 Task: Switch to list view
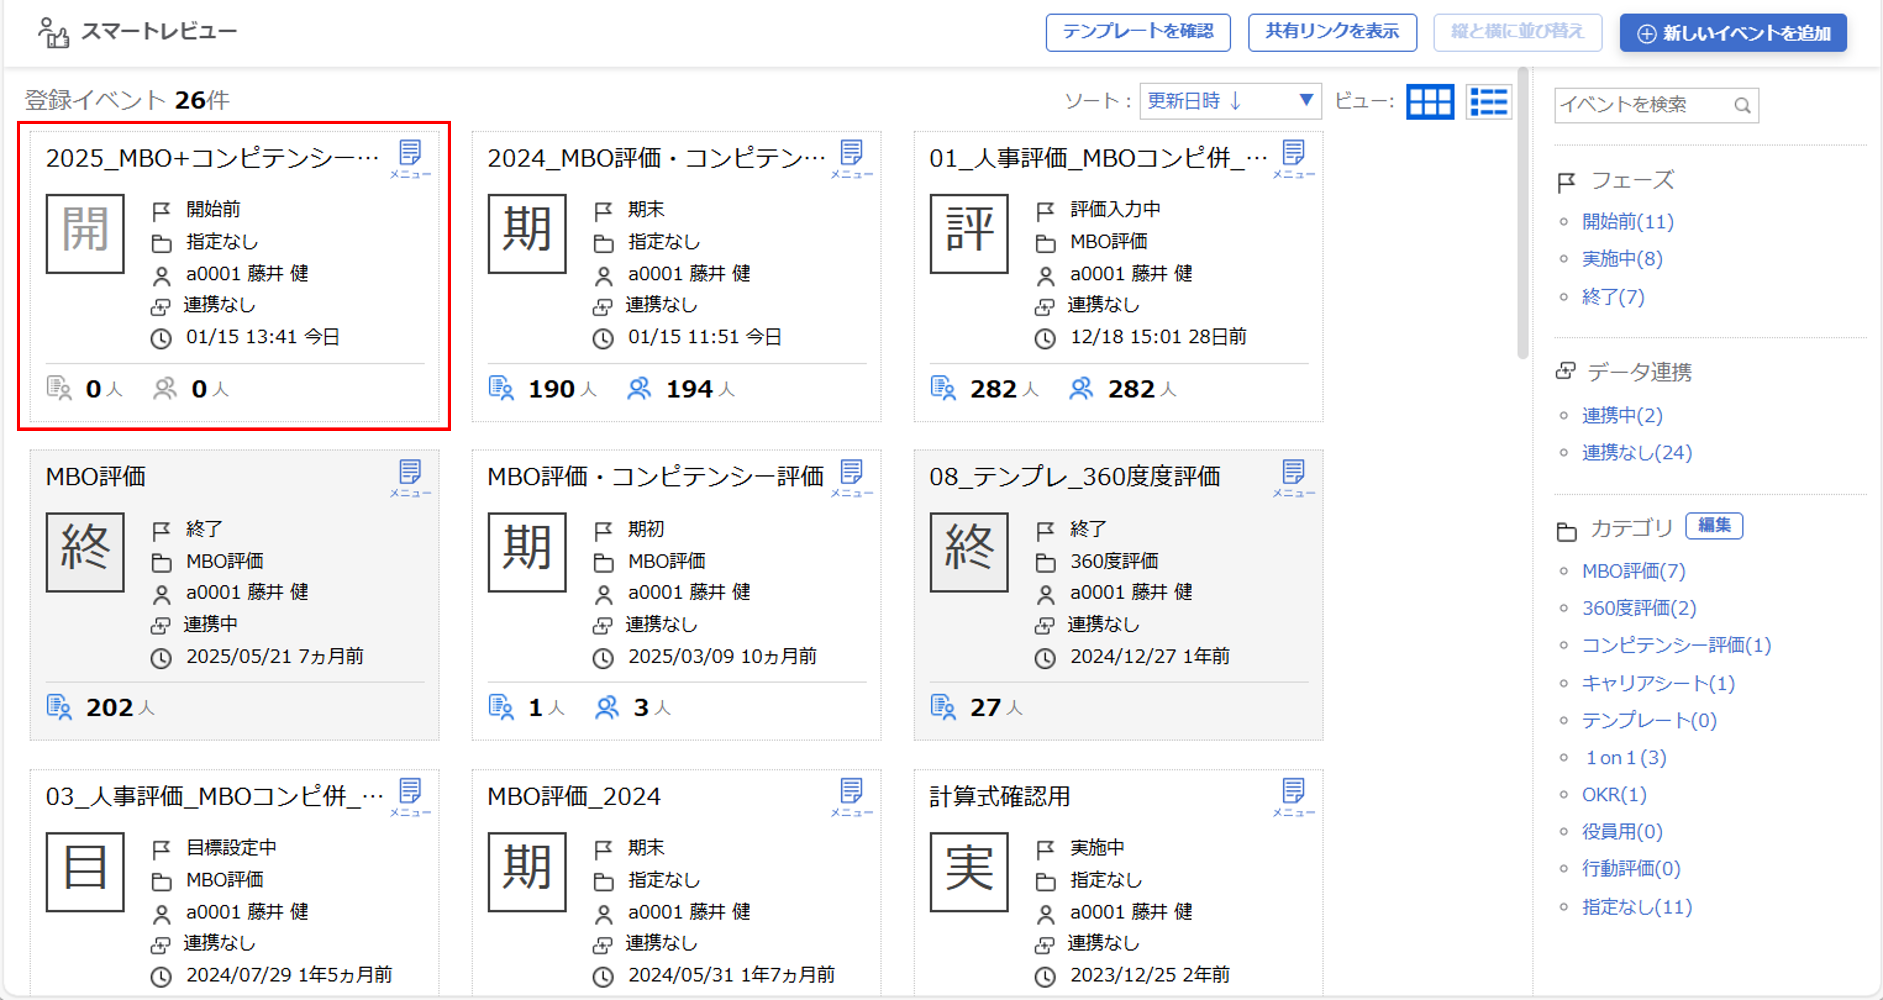click(1488, 101)
